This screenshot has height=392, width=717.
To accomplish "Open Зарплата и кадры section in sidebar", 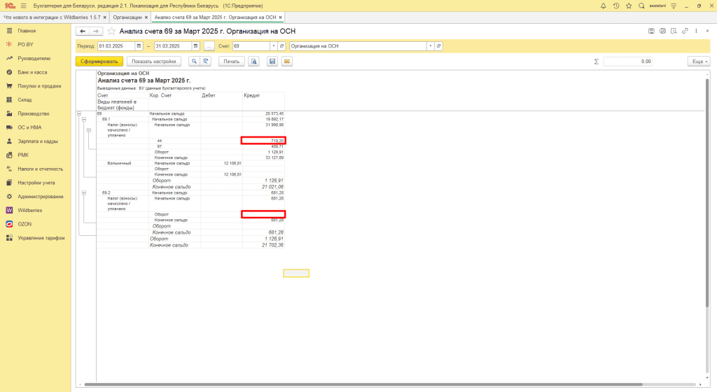I will click(x=37, y=141).
